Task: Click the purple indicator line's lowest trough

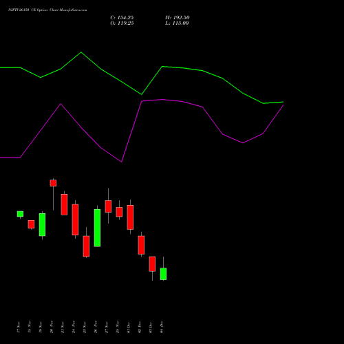Action: [121, 162]
